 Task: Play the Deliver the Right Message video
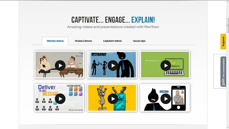(x=60, y=99)
